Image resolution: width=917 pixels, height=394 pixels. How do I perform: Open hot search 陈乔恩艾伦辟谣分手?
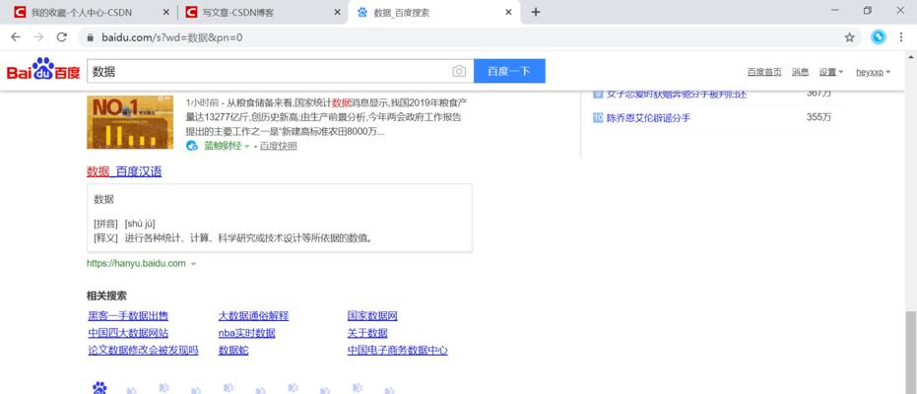[x=648, y=118]
